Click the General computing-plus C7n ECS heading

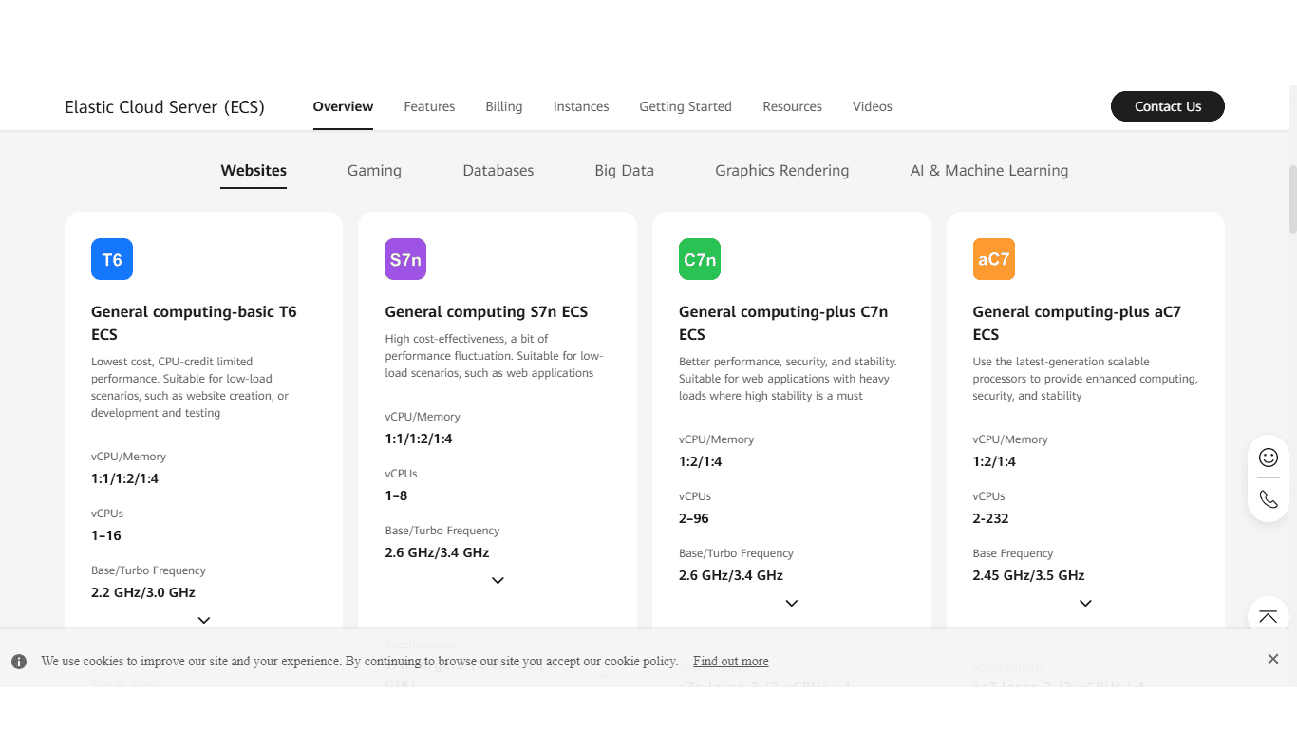(x=783, y=323)
